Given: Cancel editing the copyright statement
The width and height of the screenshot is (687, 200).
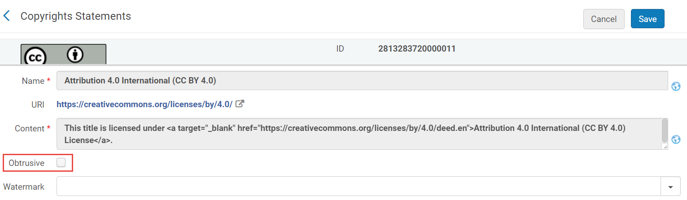Looking at the screenshot, I should click(x=604, y=19).
